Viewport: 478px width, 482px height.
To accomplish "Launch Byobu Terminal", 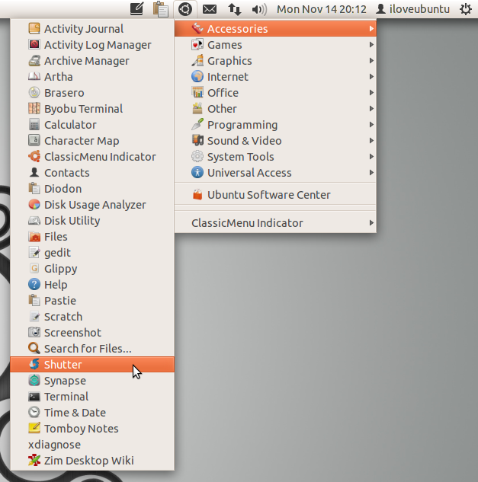I will [x=92, y=109].
